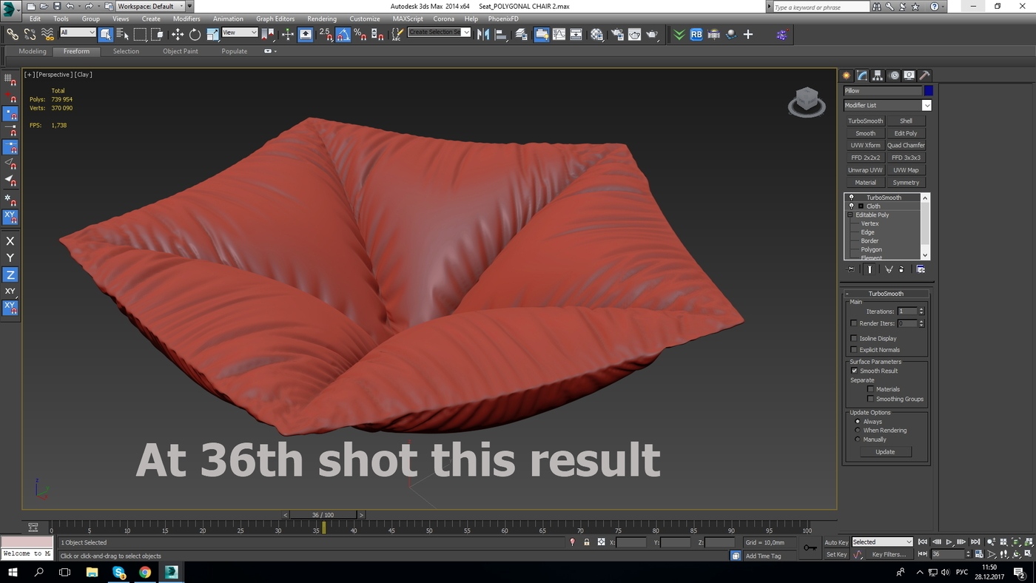Image resolution: width=1036 pixels, height=583 pixels.
Task: Switch to the Object Paint ribbon tab
Action: (x=181, y=51)
